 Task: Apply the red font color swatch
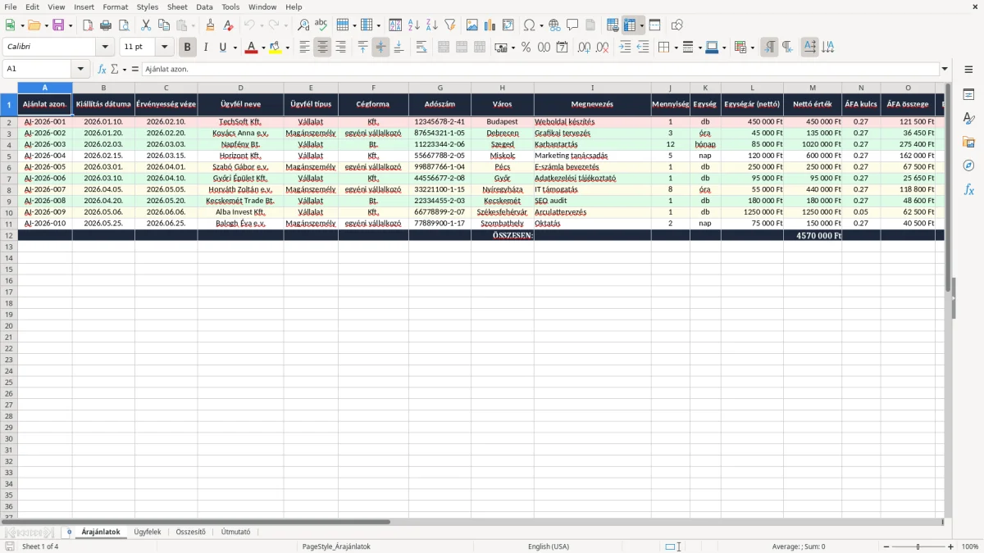(x=251, y=48)
